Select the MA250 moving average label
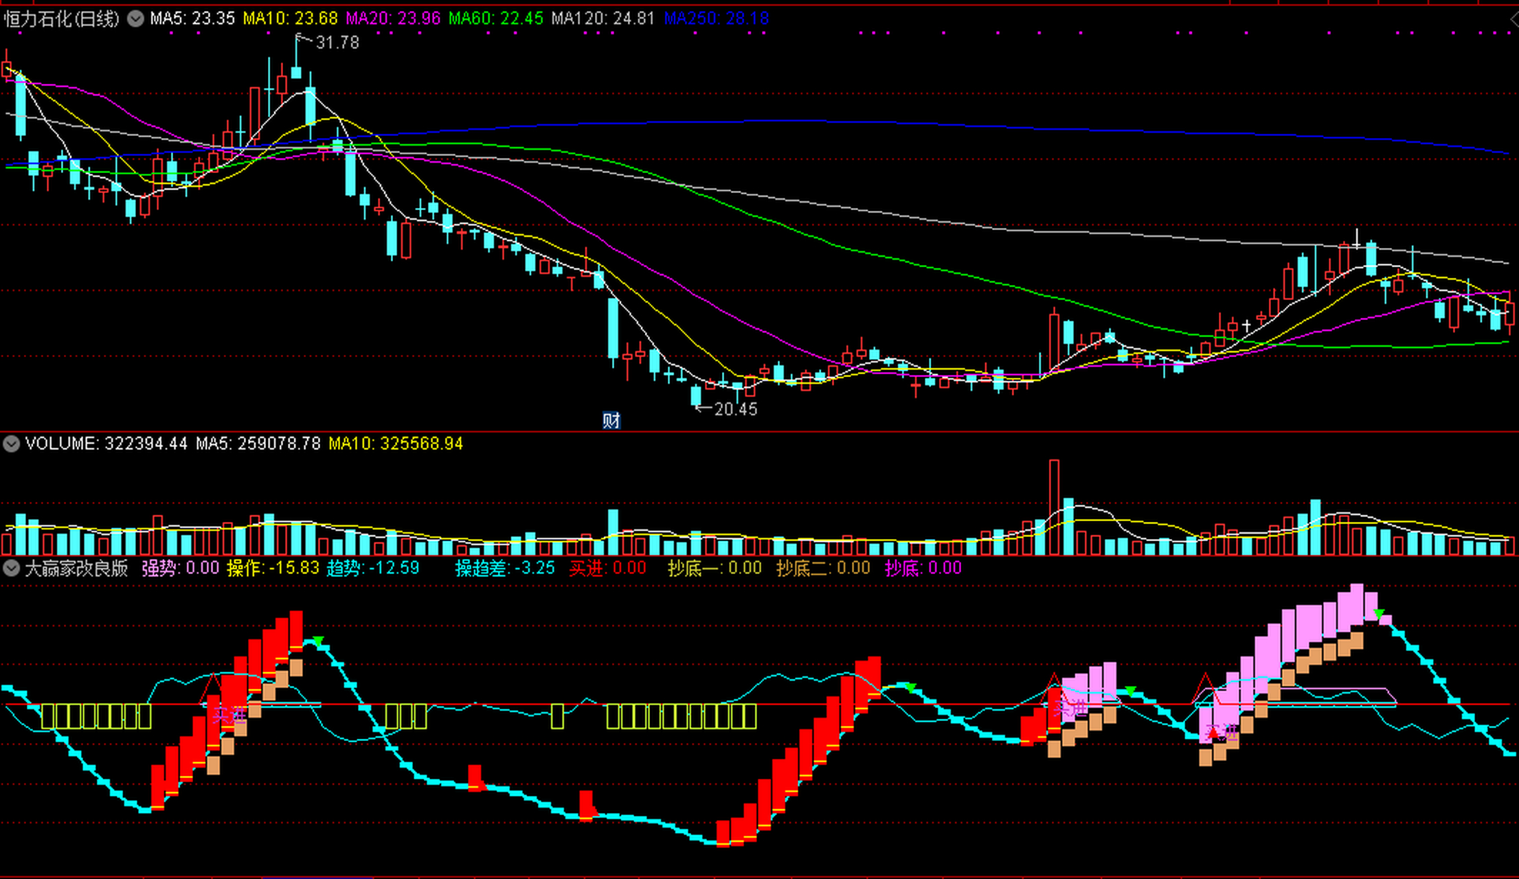Screen dimensions: 1519x879 click(x=716, y=19)
